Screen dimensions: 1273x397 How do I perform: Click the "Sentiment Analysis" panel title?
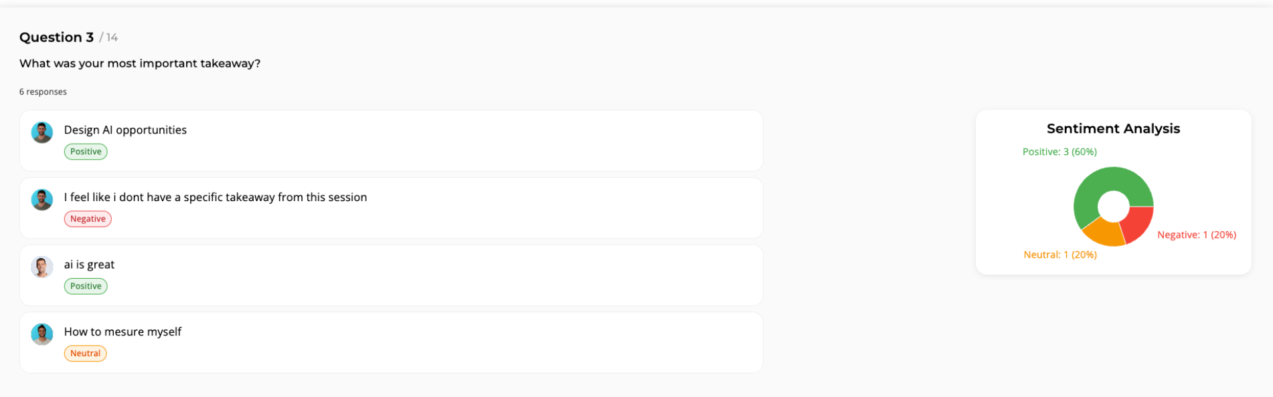pyautogui.click(x=1113, y=128)
